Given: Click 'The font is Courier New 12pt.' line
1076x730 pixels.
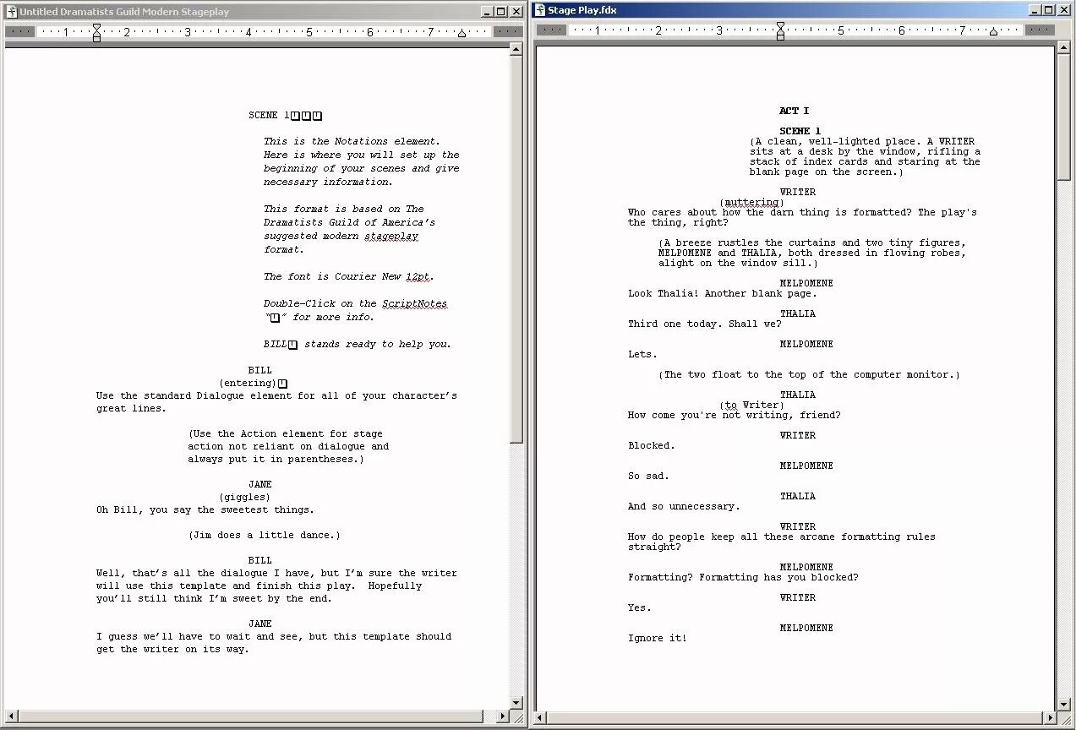Looking at the screenshot, I should click(349, 276).
